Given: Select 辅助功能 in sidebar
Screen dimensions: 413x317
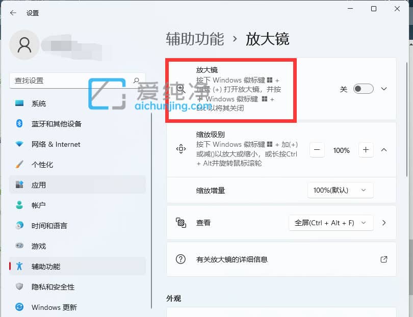Looking at the screenshot, I should click(x=20, y=266).
